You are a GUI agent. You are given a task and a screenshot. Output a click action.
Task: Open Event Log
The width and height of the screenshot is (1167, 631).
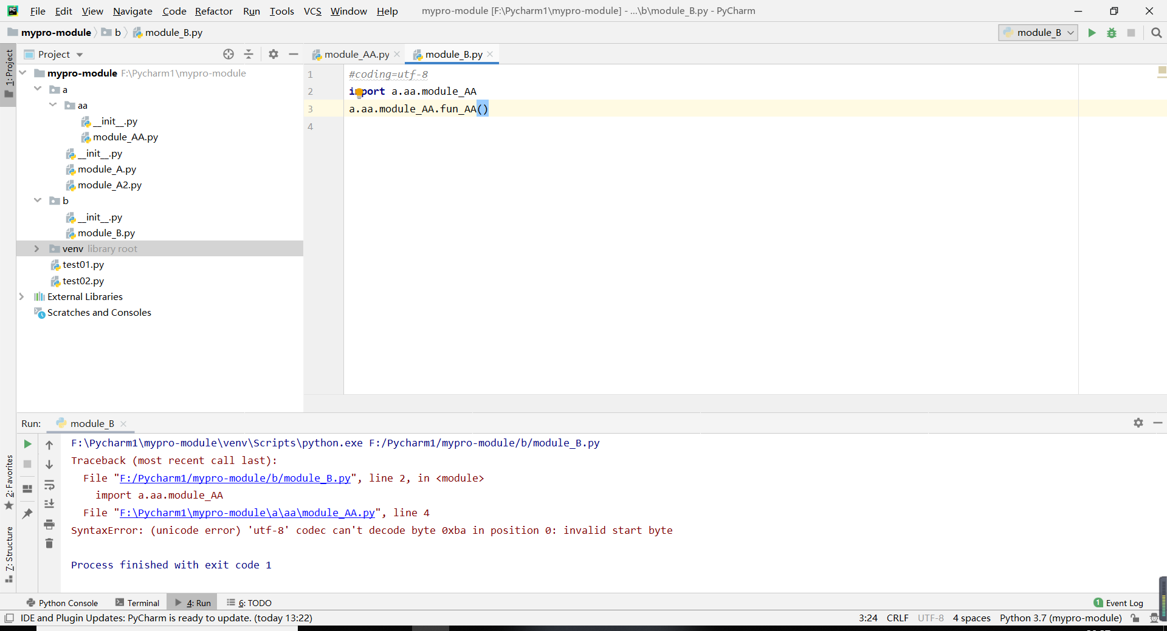point(1118,603)
